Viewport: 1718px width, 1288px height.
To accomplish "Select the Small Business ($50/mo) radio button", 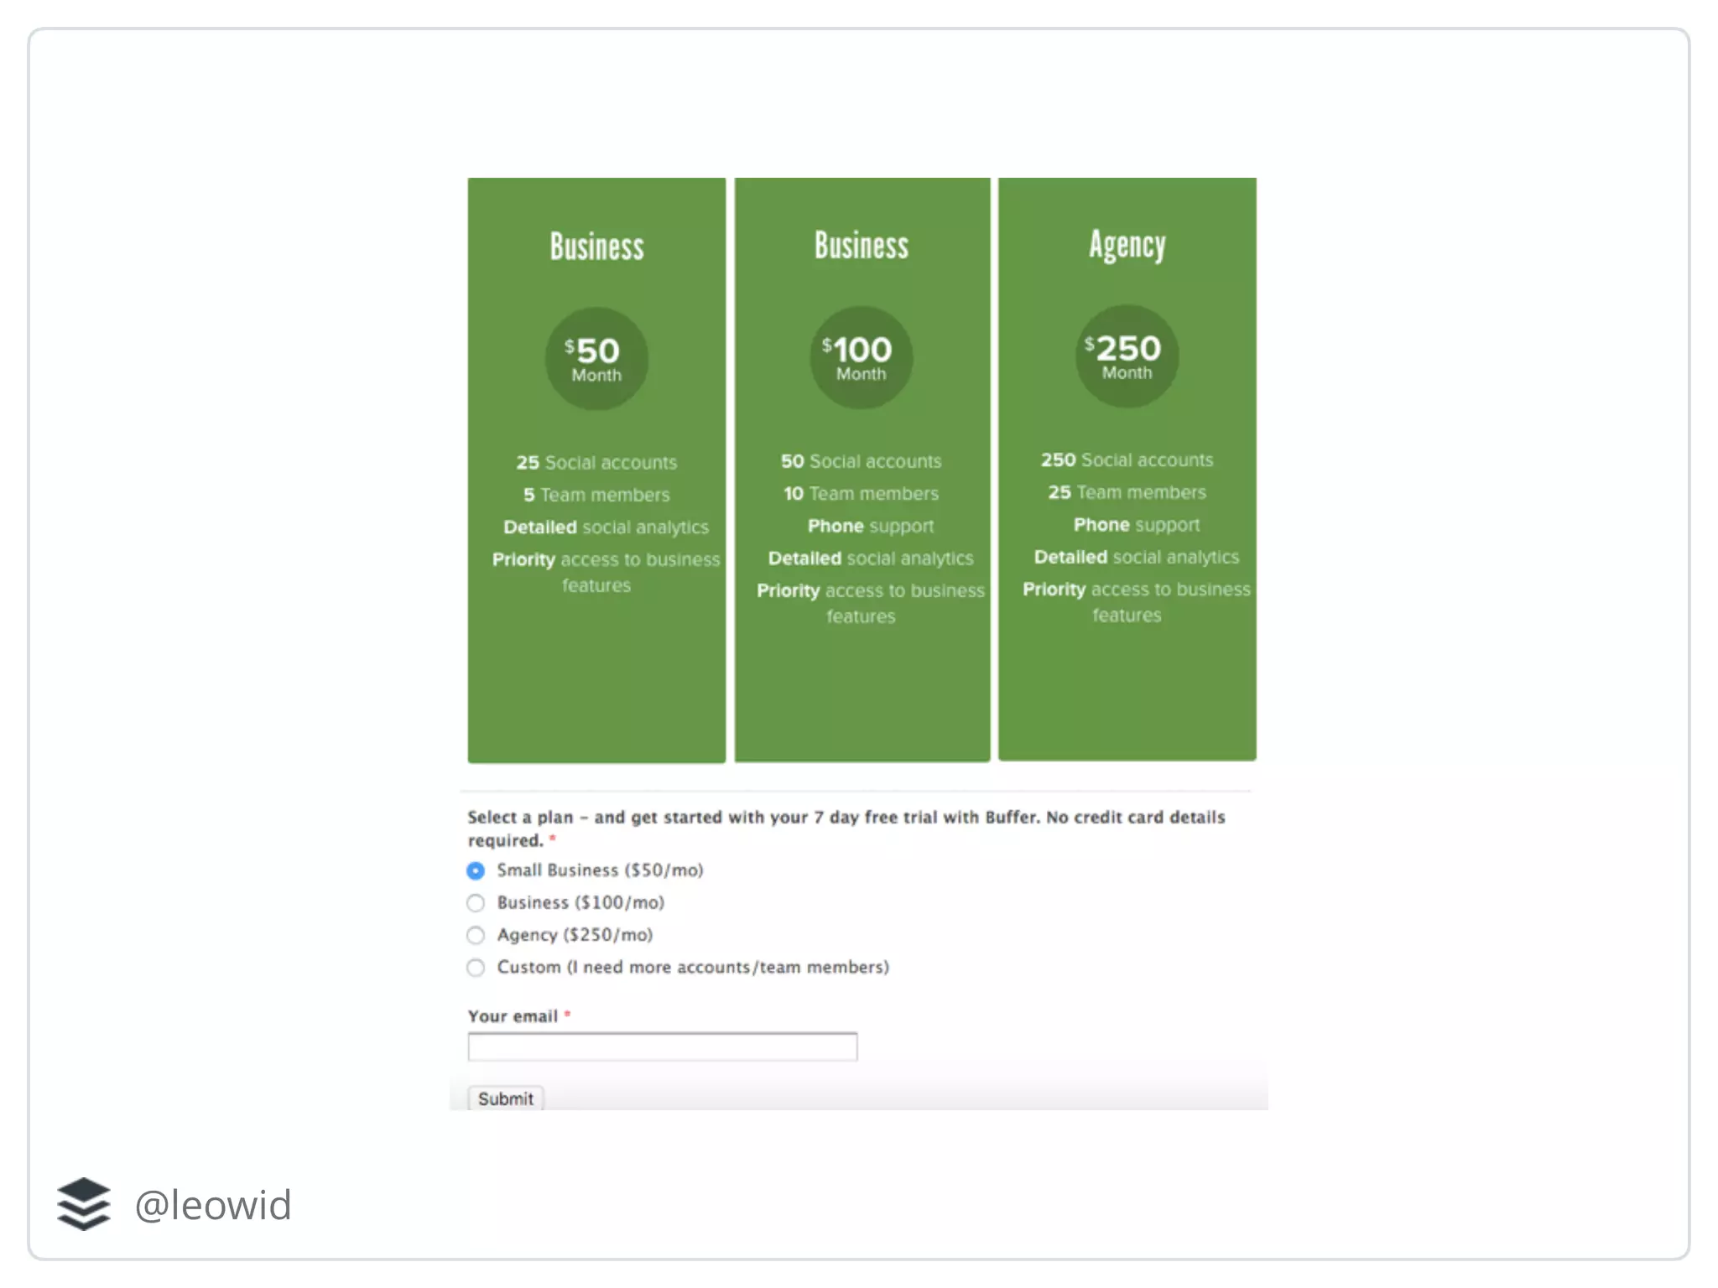I will [x=476, y=871].
